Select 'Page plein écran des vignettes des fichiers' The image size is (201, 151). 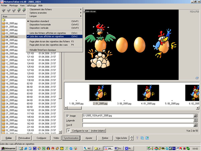pyautogui.click(x=54, y=42)
